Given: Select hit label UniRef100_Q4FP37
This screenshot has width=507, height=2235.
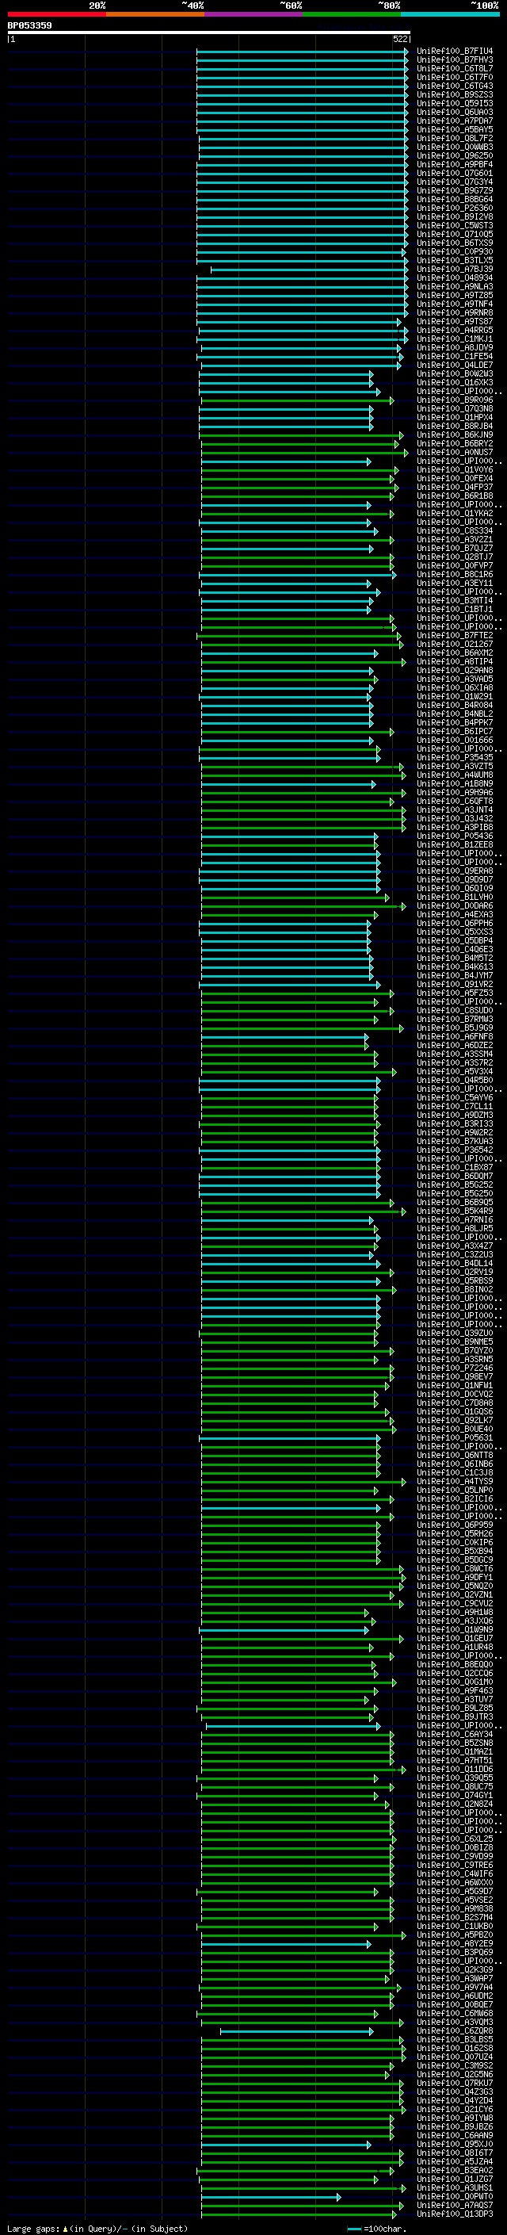Looking at the screenshot, I should 455,487.
